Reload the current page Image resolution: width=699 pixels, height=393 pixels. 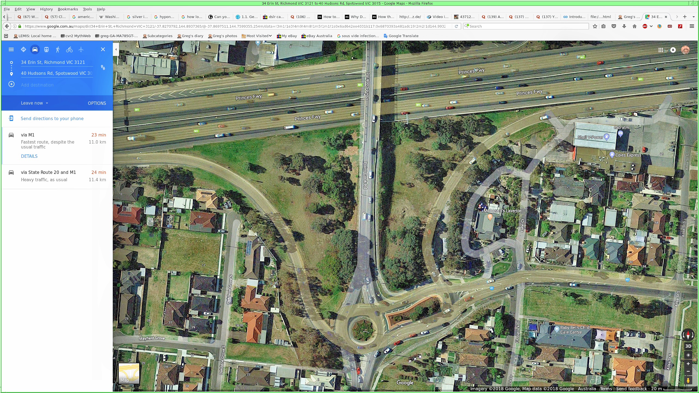pyautogui.click(x=456, y=26)
